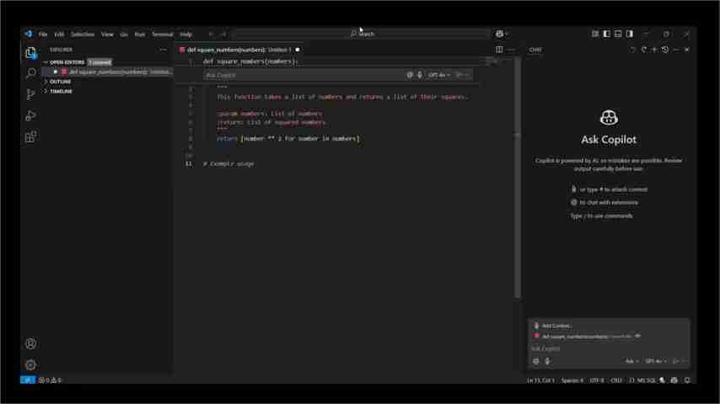The width and height of the screenshot is (720, 404).
Task: Open Explorer panel More Actions ellipsis
Action: click(x=163, y=50)
